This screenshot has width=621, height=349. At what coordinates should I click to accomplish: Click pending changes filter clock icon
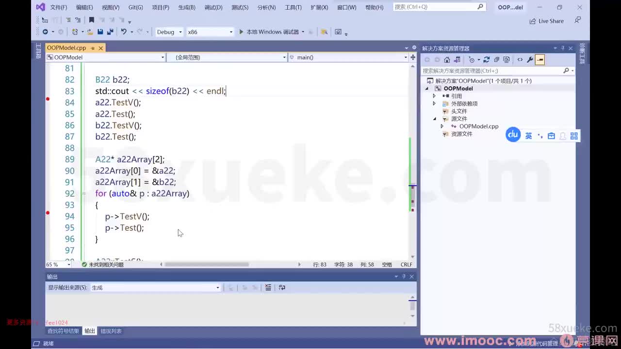pos(471,60)
